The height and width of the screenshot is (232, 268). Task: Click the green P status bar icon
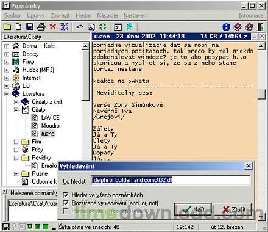point(38,227)
